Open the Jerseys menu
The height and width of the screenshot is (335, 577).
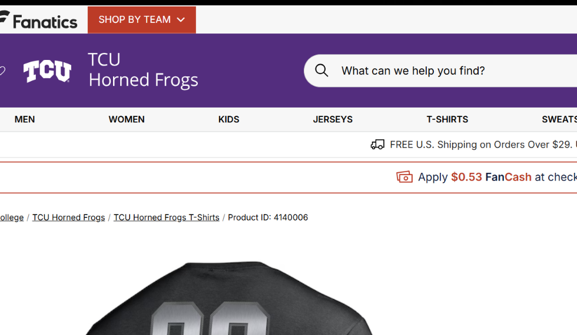coord(333,119)
